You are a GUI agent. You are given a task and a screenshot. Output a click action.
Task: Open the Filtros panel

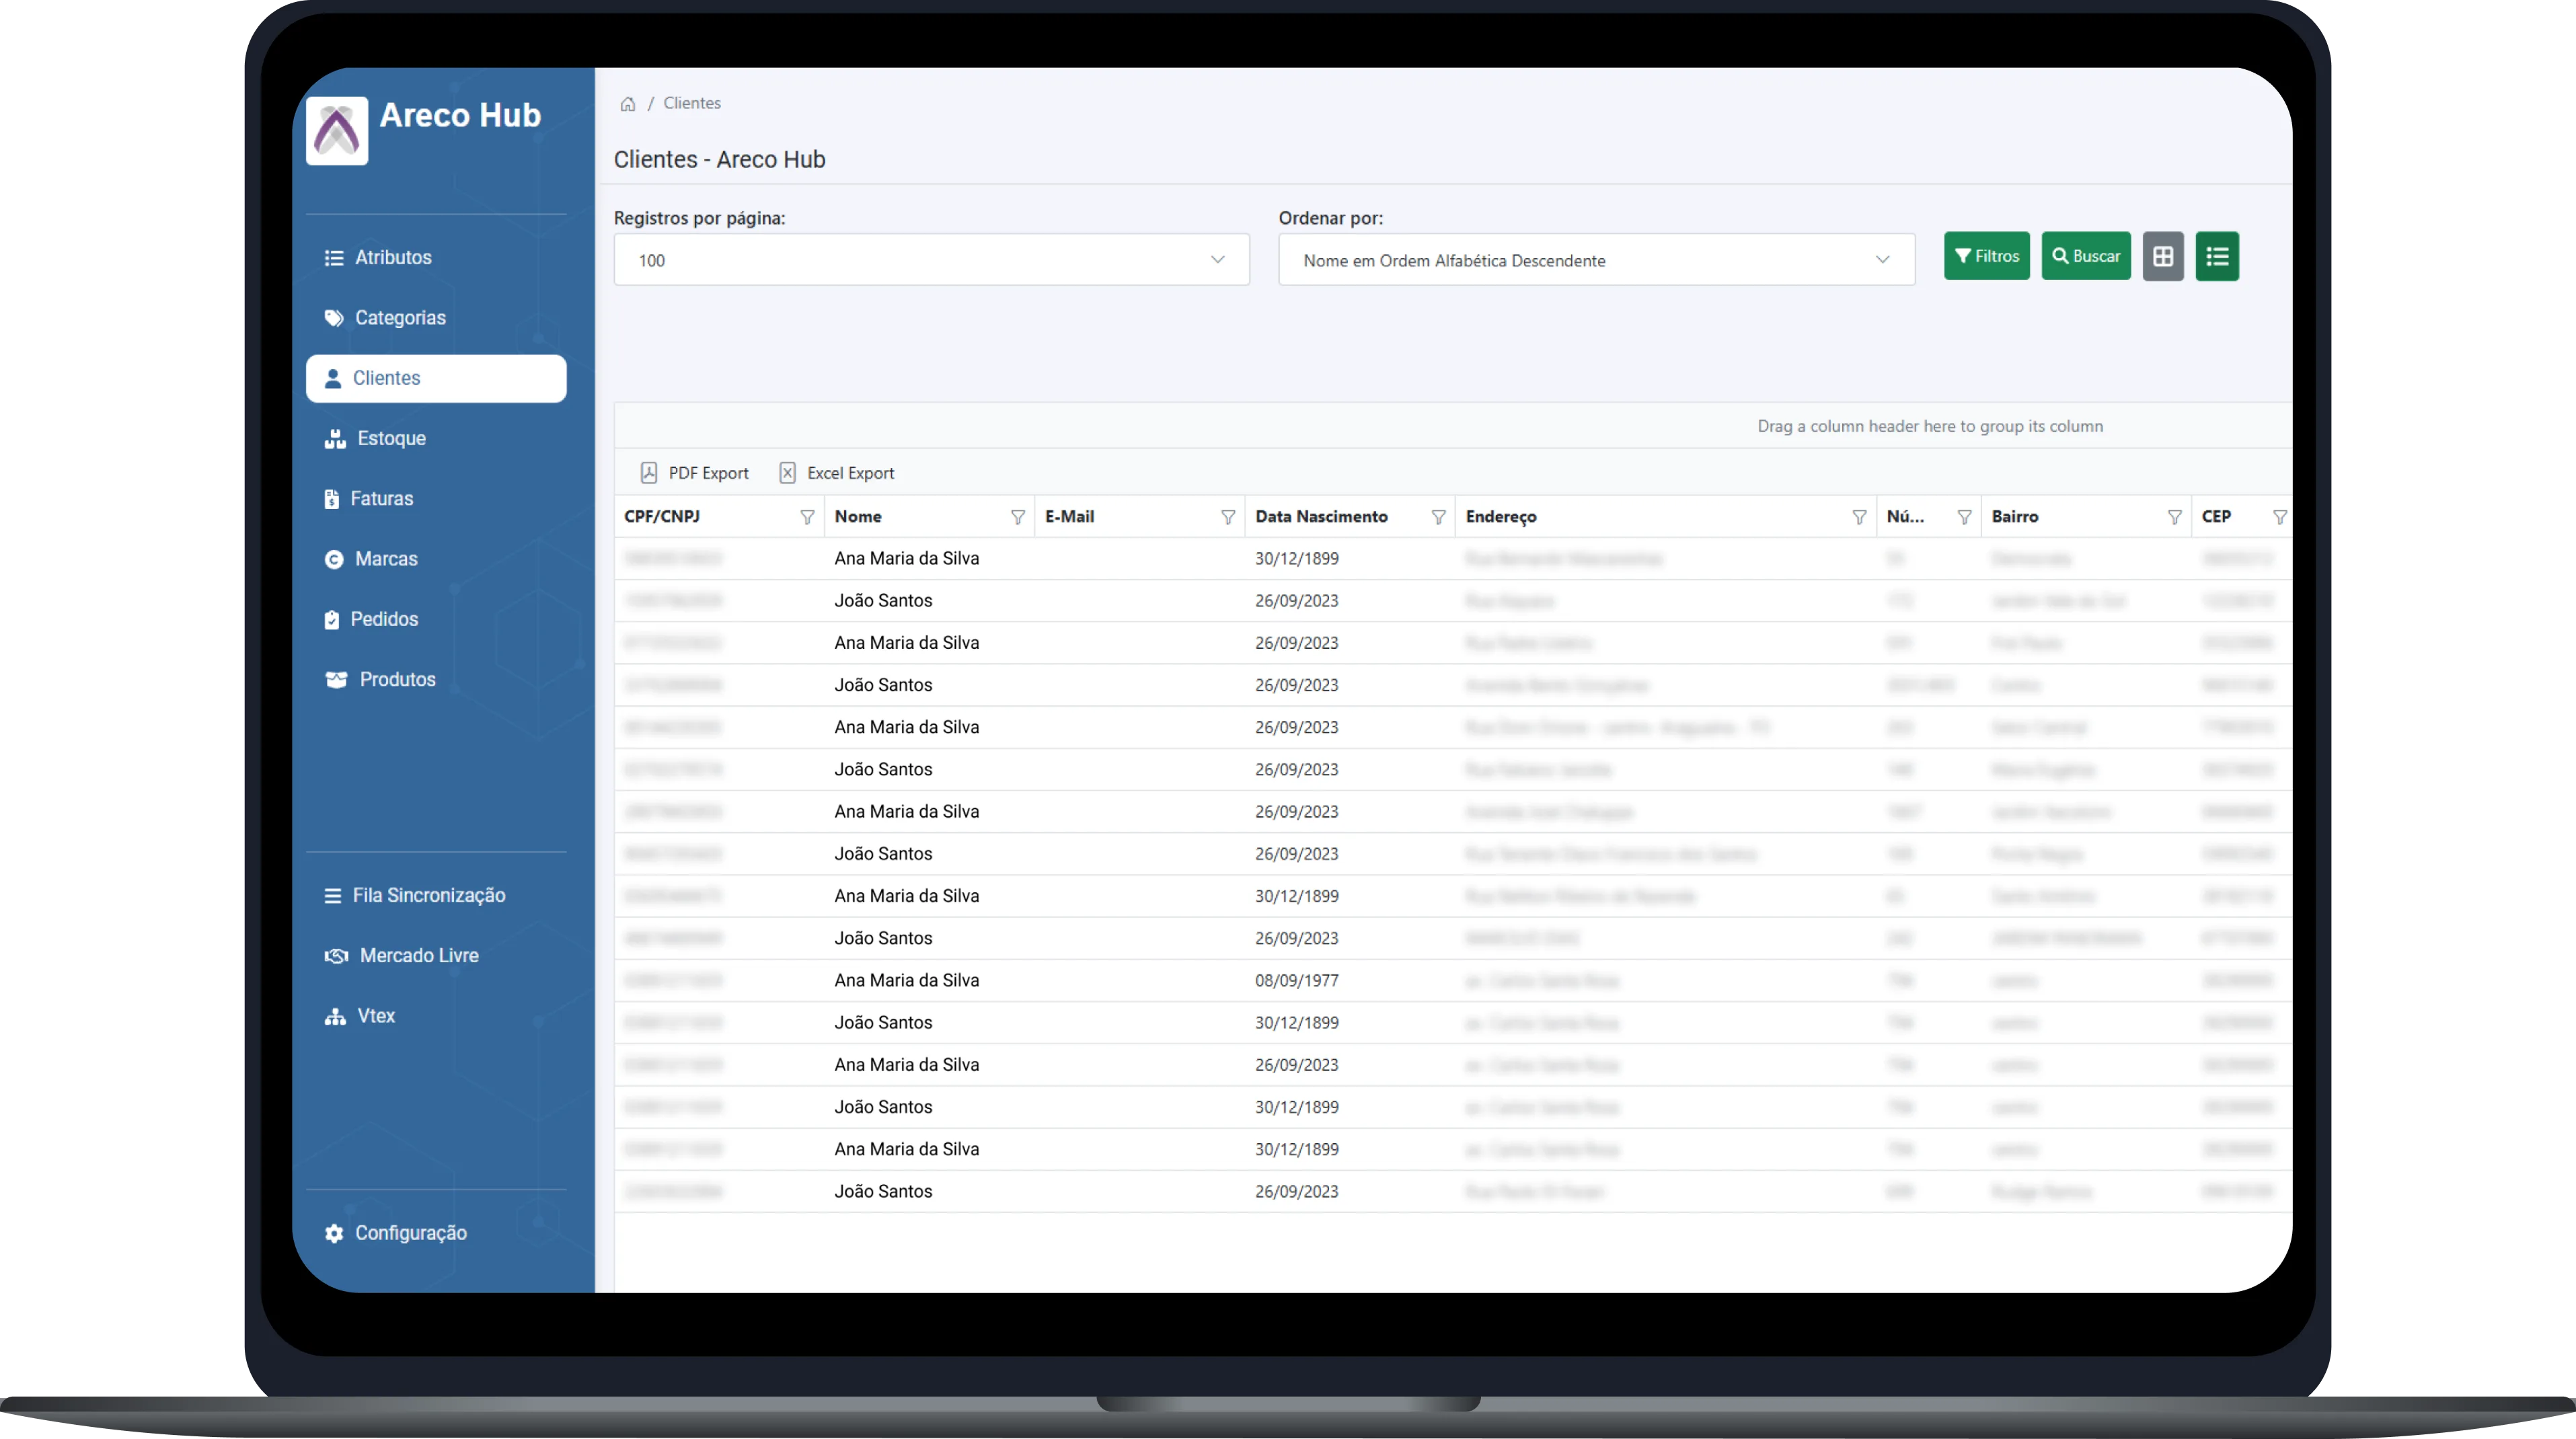pyautogui.click(x=1986, y=257)
